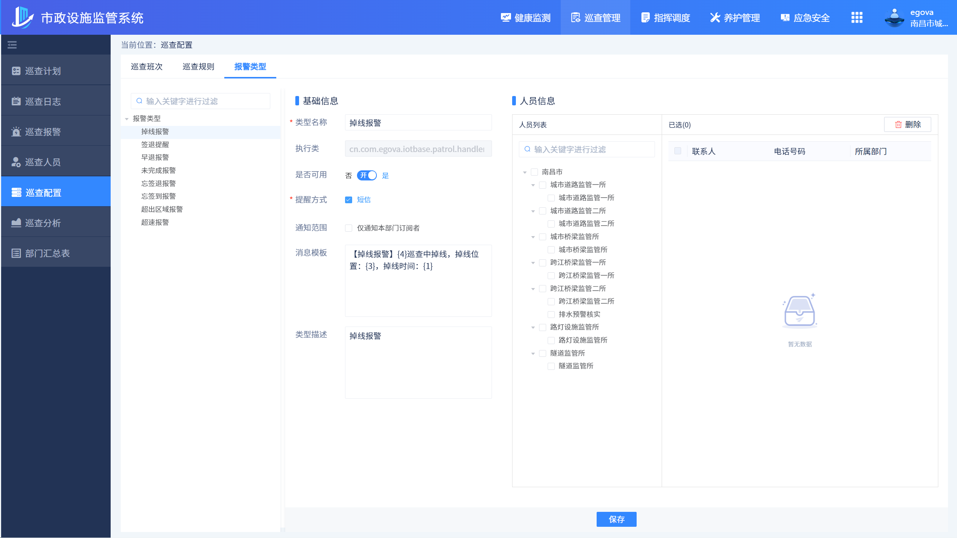This screenshot has width=957, height=538.
Task: Collapse the 路灯设施监管所 node arrow
Action: [x=533, y=327]
